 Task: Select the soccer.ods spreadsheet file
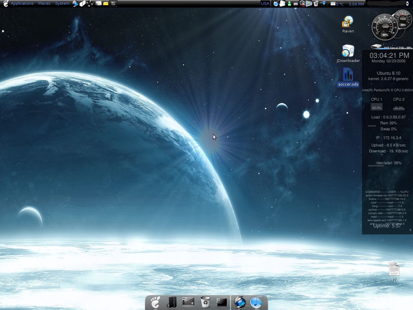[348, 77]
